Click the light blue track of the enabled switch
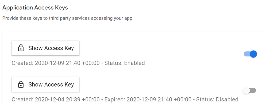This screenshot has height=107, width=267. [247, 54]
